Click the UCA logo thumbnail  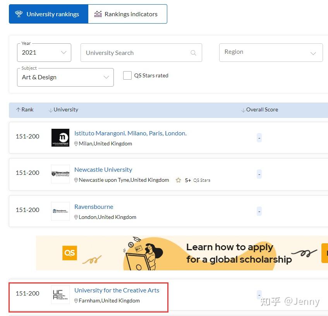click(60, 295)
